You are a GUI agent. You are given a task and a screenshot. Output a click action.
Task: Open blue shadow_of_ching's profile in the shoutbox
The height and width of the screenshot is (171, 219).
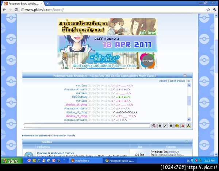(76, 112)
